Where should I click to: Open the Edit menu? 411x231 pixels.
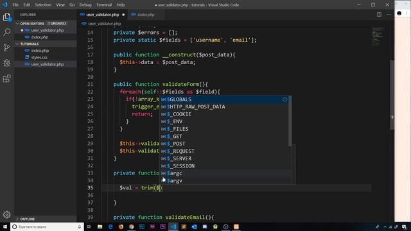coord(26,4)
